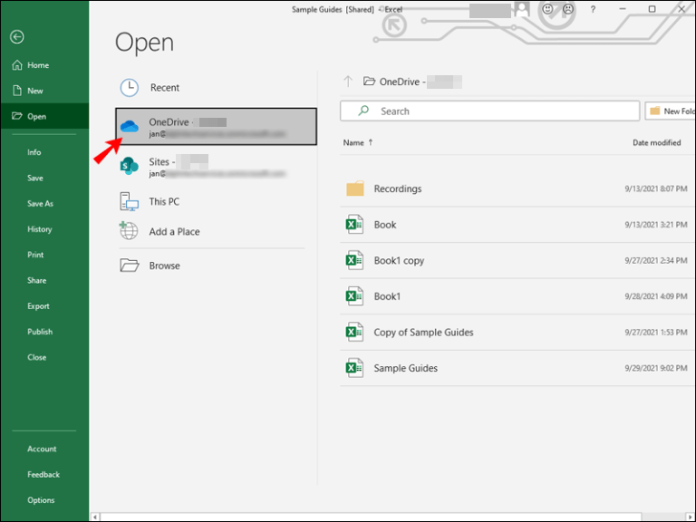
Task: Open Options at the sidebar bottom
Action: point(41,500)
